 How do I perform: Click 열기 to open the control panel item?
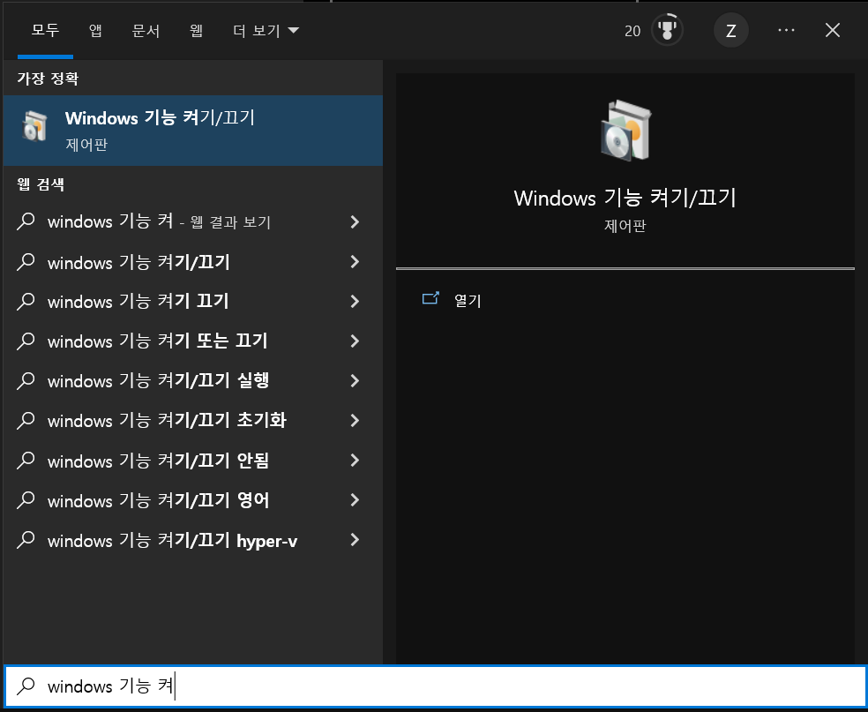tap(468, 300)
